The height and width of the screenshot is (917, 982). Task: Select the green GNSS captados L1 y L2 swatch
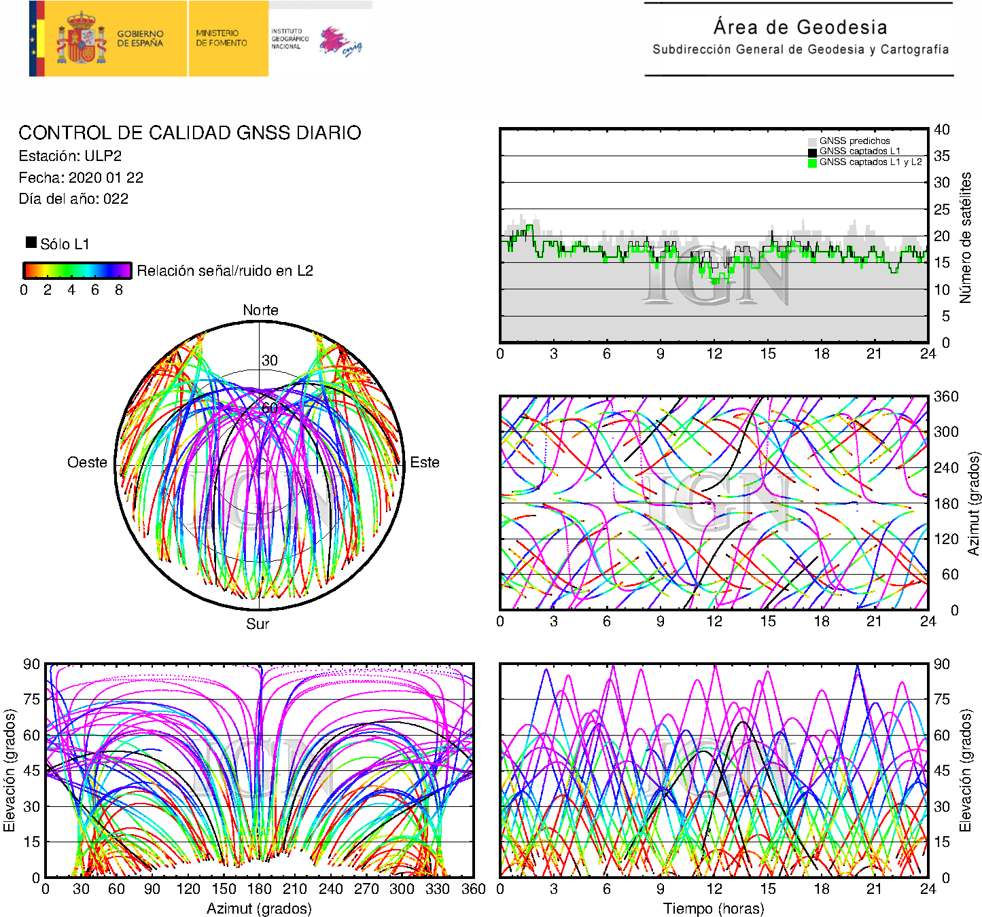click(812, 163)
